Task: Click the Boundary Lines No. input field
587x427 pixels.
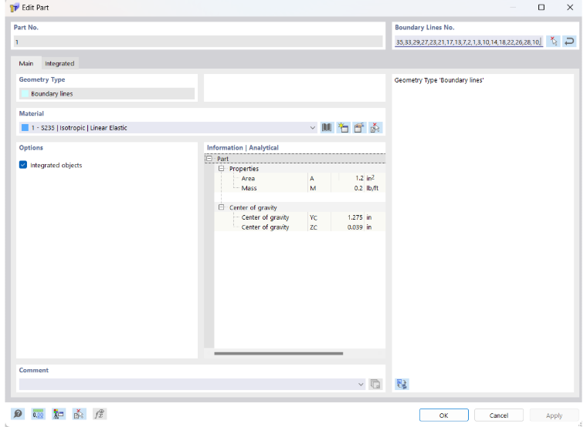Action: pyautogui.click(x=469, y=42)
